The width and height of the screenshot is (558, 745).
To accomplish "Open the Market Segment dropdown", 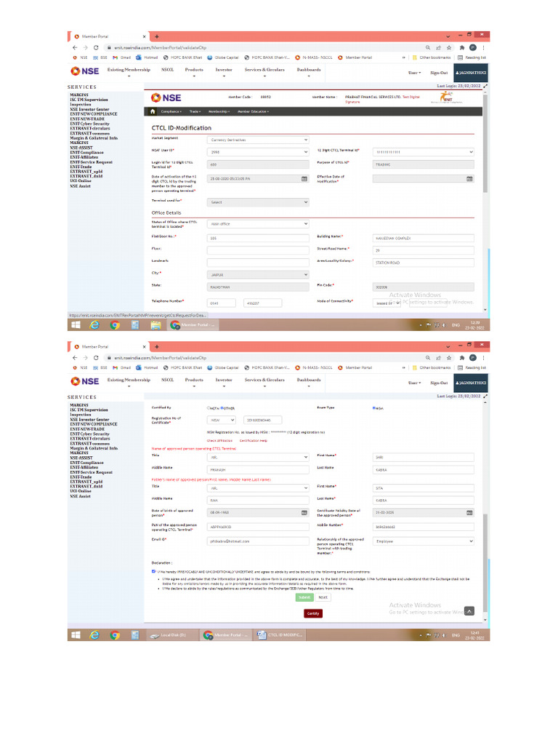I will (258, 140).
